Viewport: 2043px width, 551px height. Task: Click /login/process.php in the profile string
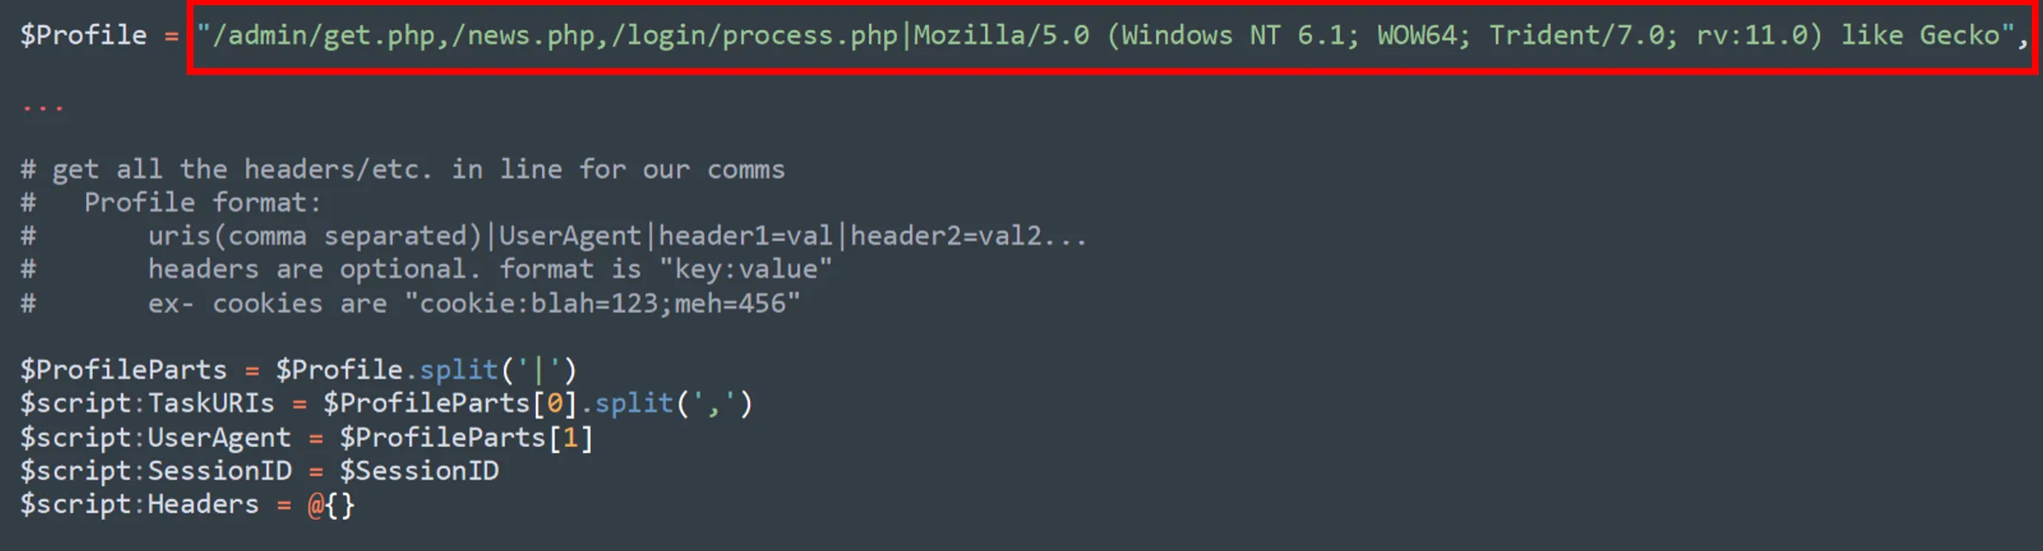(754, 36)
